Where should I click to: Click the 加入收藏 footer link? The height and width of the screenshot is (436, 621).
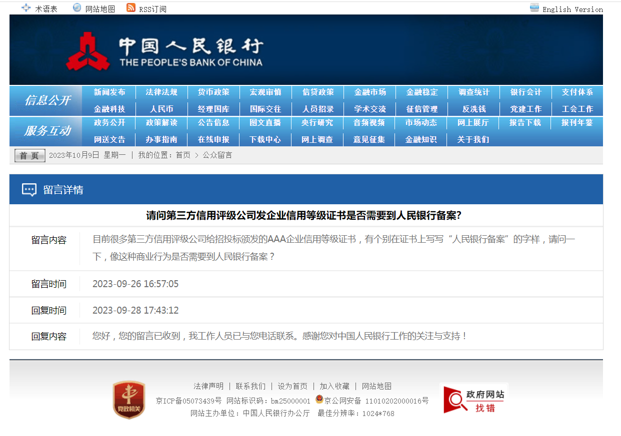click(x=334, y=386)
